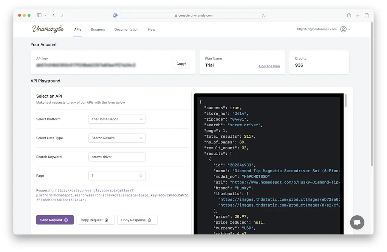
Task: Click the chat support bubble icon
Action: pos(357,222)
